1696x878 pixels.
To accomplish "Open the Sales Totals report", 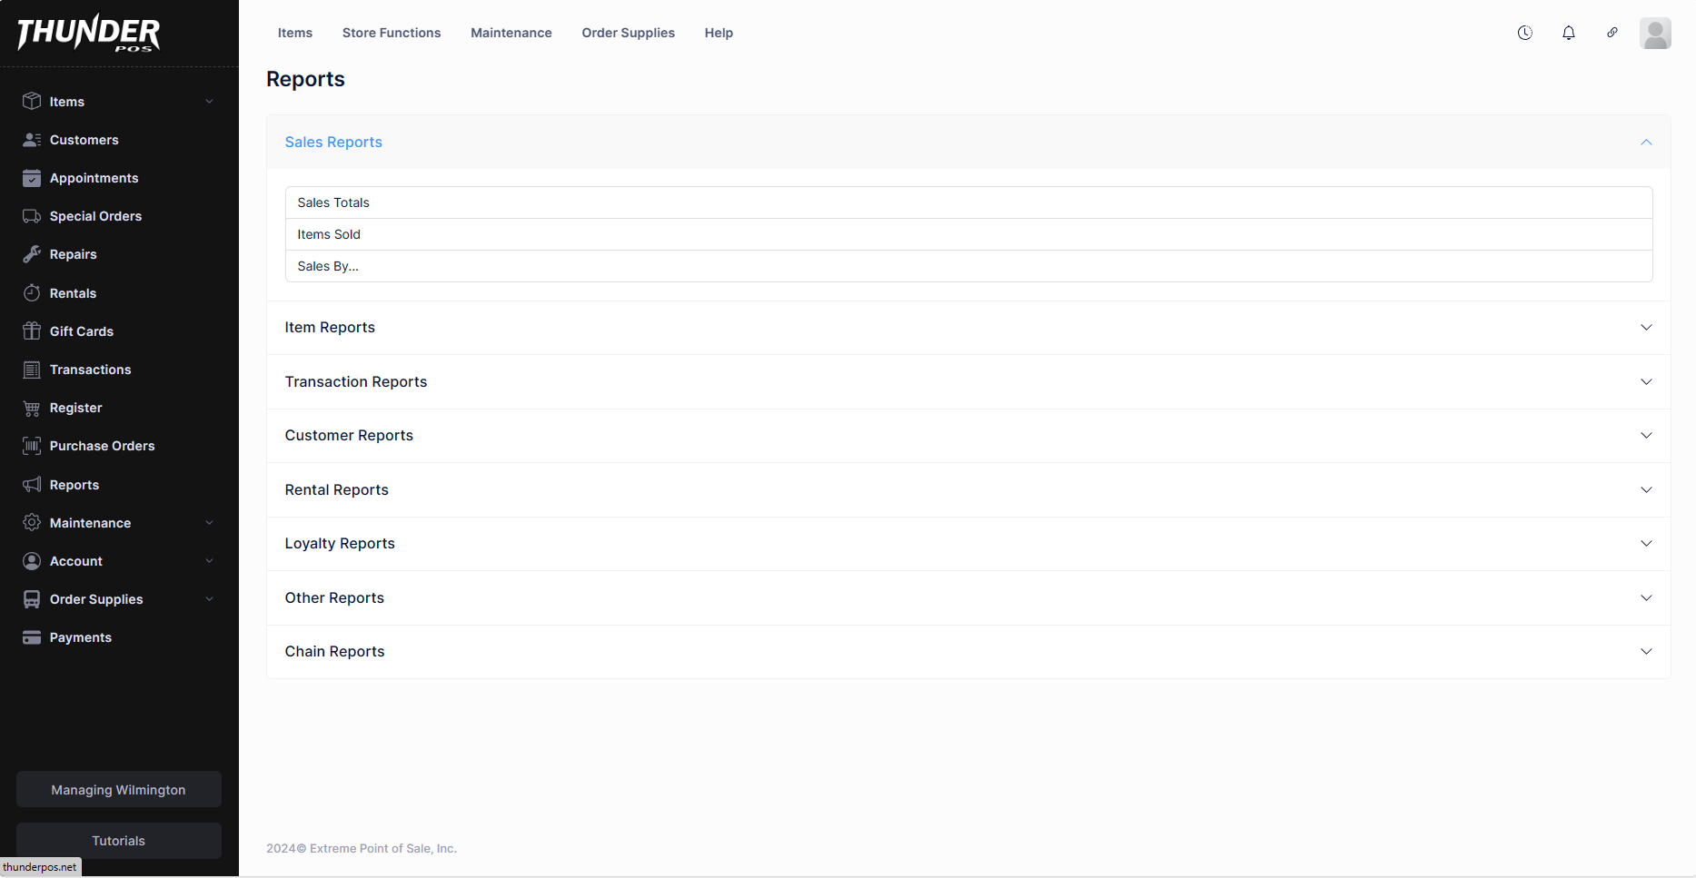I will tap(333, 202).
